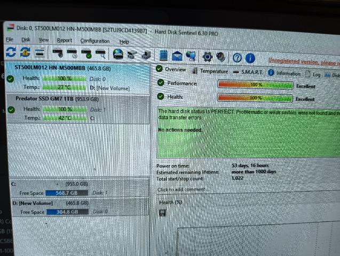This screenshot has height=256, width=340.
Task: Select the ST500LM012 HN-M500MBB disk entry
Action: click(x=78, y=78)
